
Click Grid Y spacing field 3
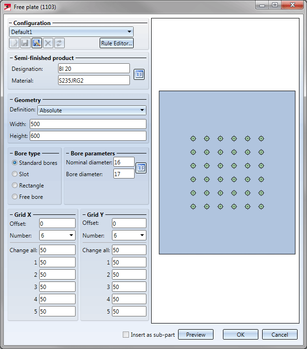tap(129, 287)
